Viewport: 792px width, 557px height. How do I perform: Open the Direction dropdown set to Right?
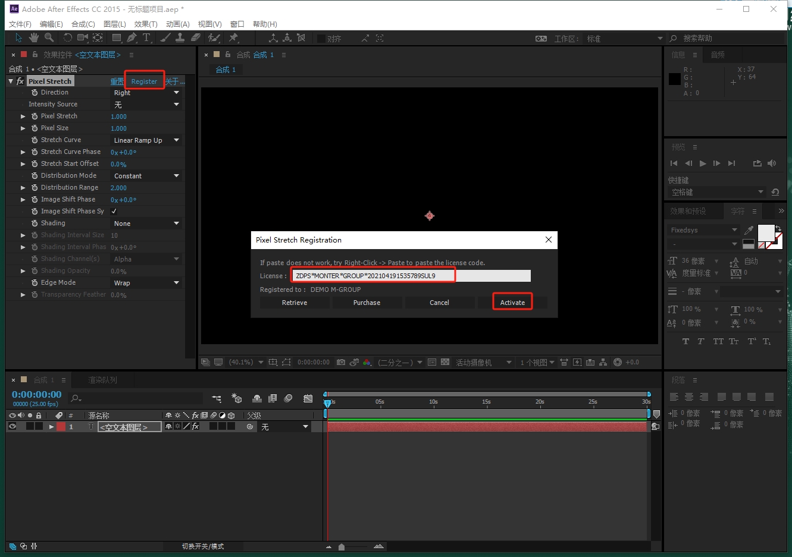[x=146, y=93]
